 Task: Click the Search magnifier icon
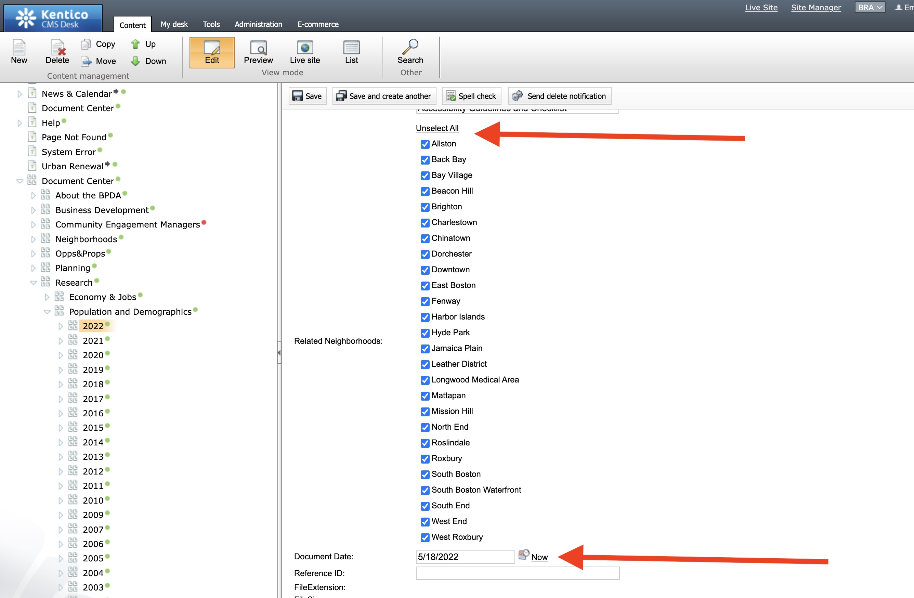tap(410, 47)
